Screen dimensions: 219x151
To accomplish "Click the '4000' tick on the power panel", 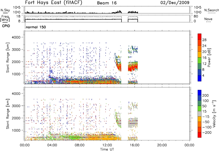I will pos(16,37).
